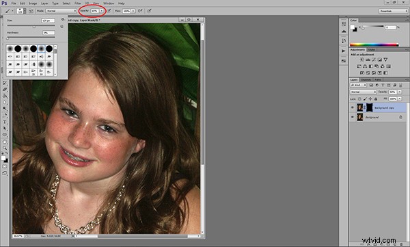Image resolution: width=410 pixels, height=247 pixels.
Task: Toggle lock all
Action: click(376, 99)
